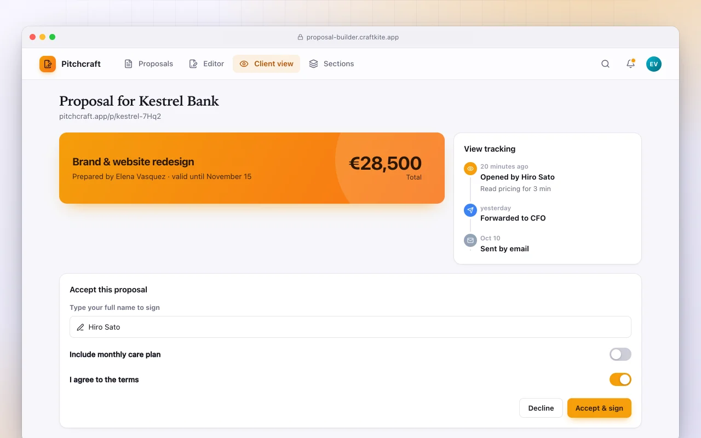Focus the full name signature input
This screenshot has width=701, height=438.
(350, 327)
